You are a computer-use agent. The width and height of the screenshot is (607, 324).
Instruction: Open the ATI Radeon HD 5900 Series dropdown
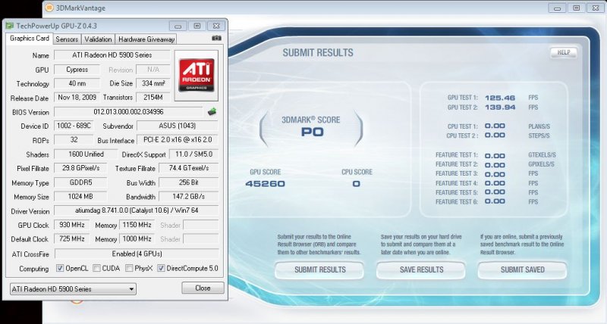[x=73, y=289]
